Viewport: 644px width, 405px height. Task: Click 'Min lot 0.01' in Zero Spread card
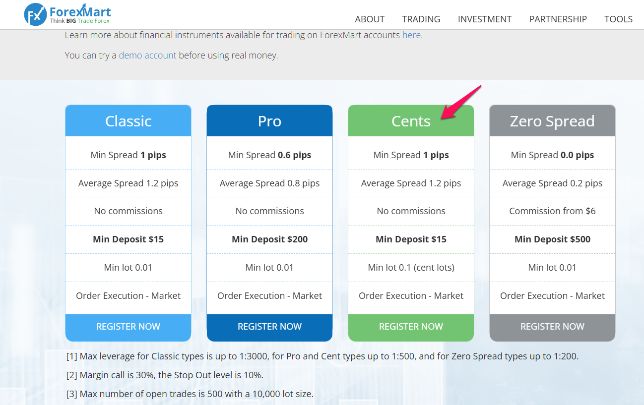[552, 268]
